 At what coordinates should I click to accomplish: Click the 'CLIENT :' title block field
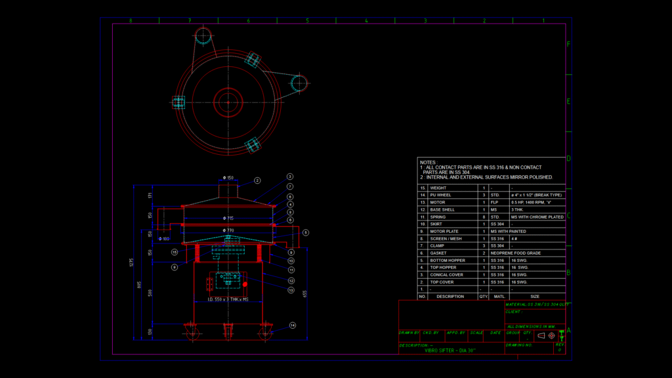tap(513, 312)
